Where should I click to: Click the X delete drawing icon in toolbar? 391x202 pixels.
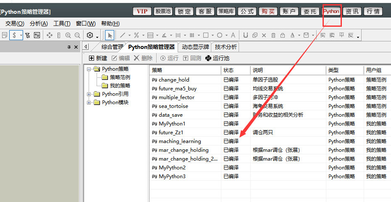[264, 35]
